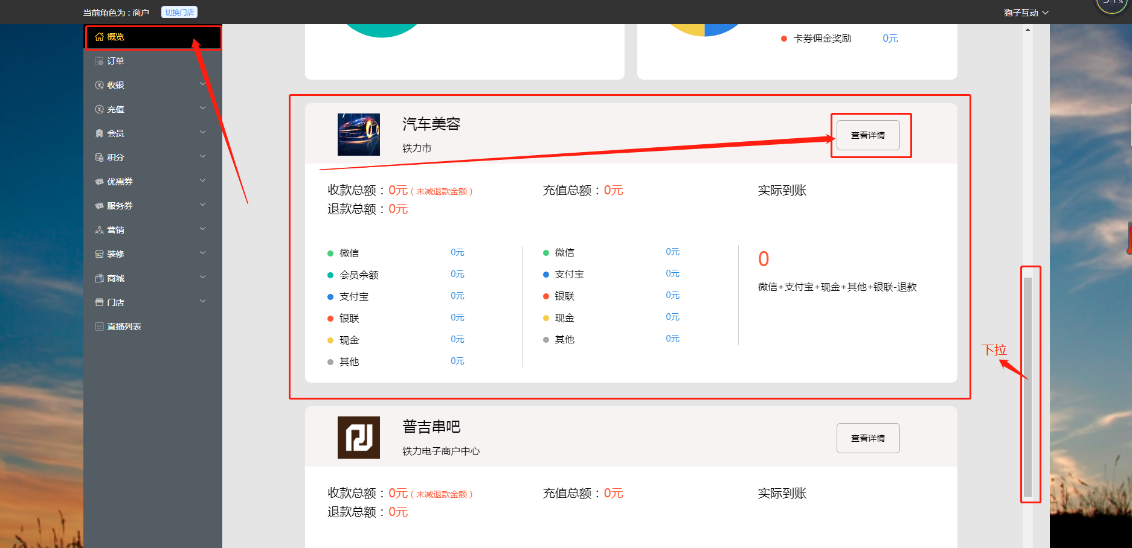Click the 装修 decoration icon
The image size is (1132, 548).
click(99, 254)
